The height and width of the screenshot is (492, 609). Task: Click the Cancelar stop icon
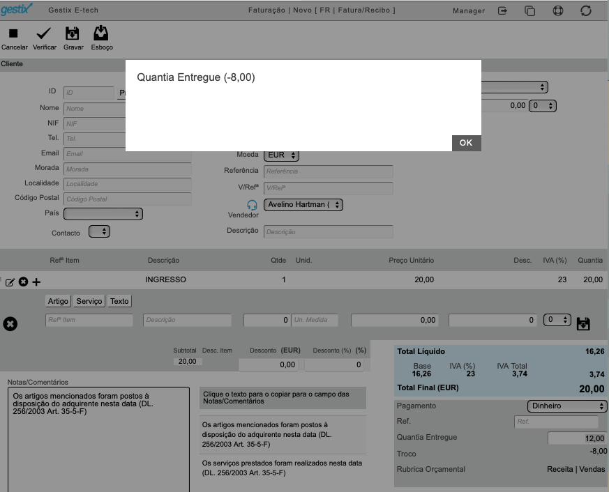coord(13,33)
